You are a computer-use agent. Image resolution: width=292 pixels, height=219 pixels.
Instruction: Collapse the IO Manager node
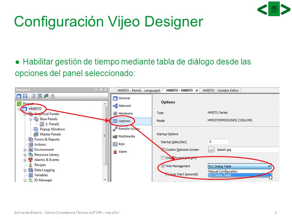(25, 180)
